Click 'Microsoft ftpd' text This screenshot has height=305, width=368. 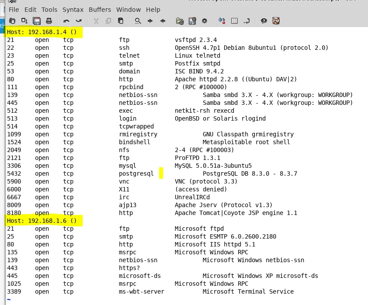pyautogui.click(x=199, y=229)
